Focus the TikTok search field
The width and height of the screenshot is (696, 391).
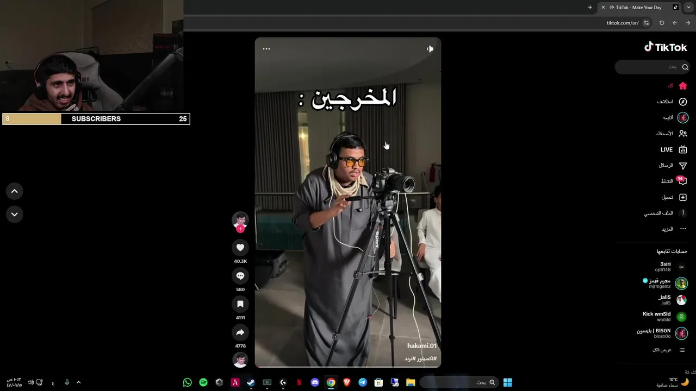click(x=653, y=67)
